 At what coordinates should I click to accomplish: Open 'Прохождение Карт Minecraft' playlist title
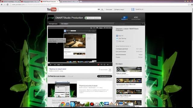(x=126, y=85)
